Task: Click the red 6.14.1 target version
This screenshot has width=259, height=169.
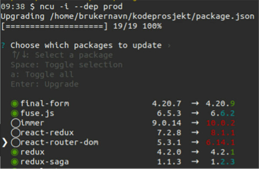Action: tap(220, 142)
